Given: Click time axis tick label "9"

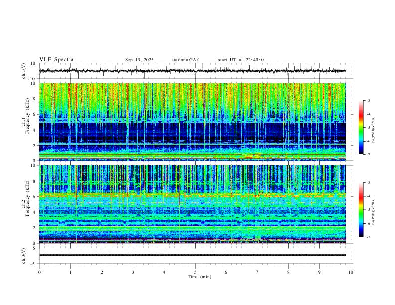Looking at the screenshot, I should click(x=319, y=272).
